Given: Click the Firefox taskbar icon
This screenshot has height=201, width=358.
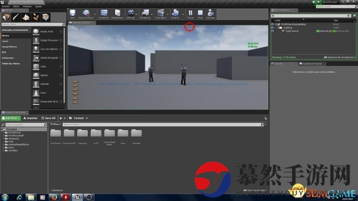Looking at the screenshot, I should tap(54, 197).
